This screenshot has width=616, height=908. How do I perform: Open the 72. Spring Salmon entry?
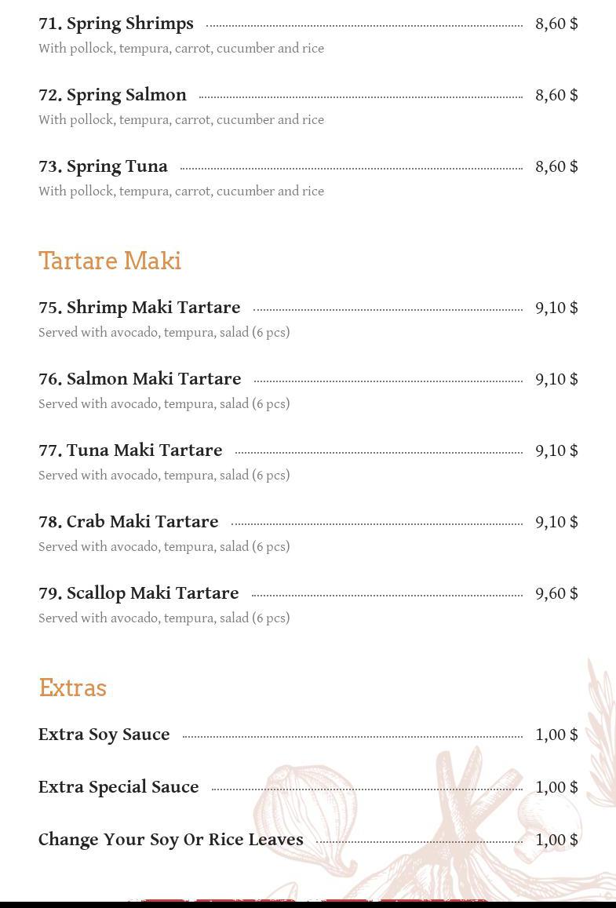click(x=112, y=95)
